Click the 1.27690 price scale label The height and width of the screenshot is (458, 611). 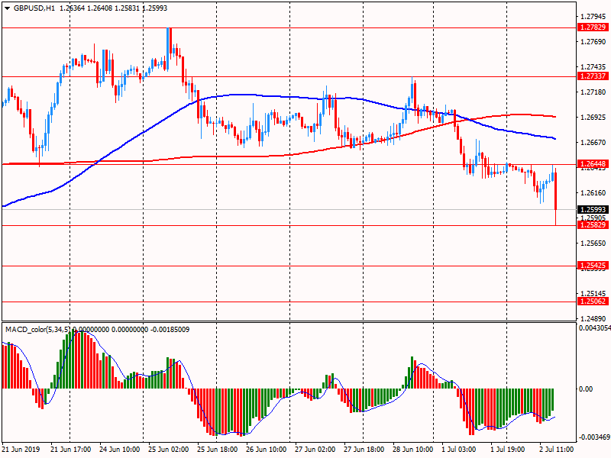593,42
